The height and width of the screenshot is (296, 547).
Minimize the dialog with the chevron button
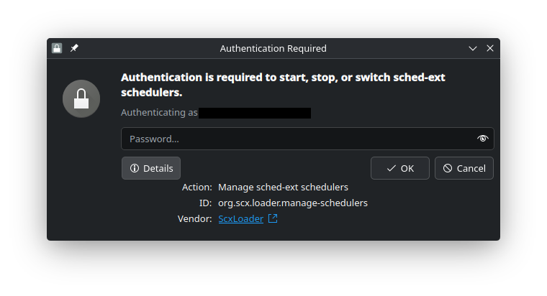click(x=473, y=48)
